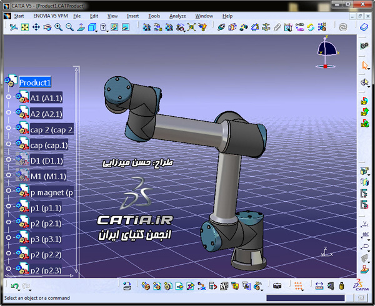Screen dimensions: 375x306
Task: Click the Zoom In magnifier
Action: point(59,27)
